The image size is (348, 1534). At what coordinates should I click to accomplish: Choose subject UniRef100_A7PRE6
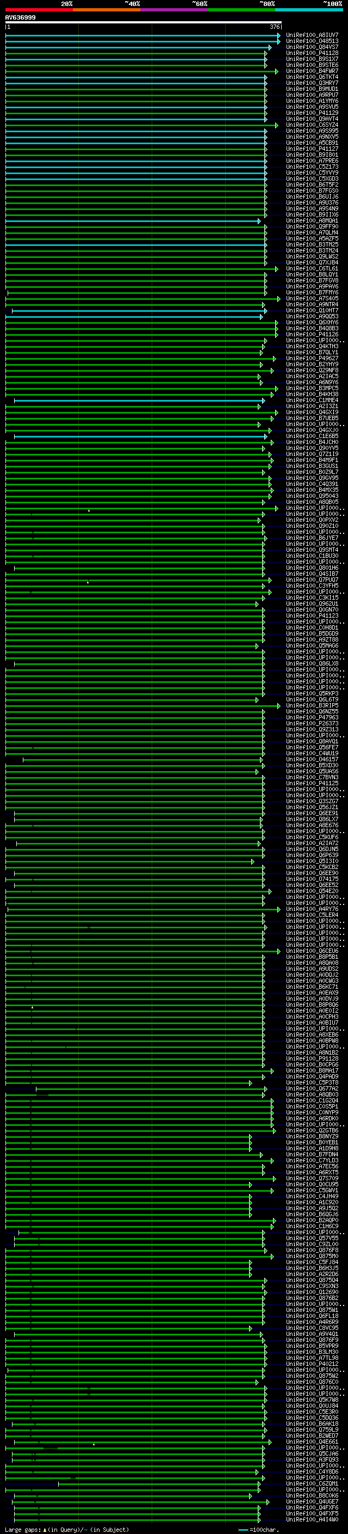(x=312, y=161)
